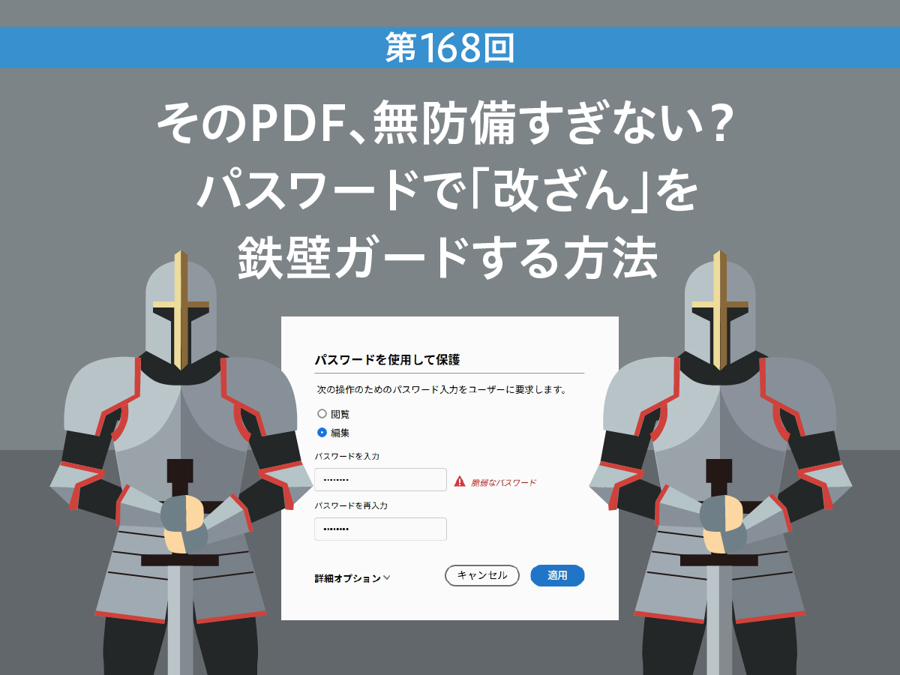
Task: Apply settings with the 適用 button
Action: pos(557,575)
